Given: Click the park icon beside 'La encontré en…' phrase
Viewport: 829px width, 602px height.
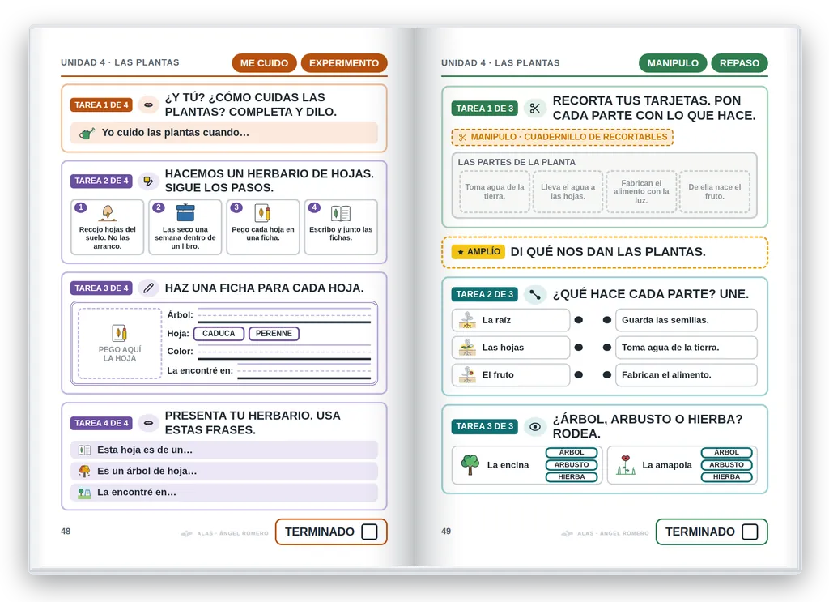Looking at the screenshot, I should (x=84, y=493).
